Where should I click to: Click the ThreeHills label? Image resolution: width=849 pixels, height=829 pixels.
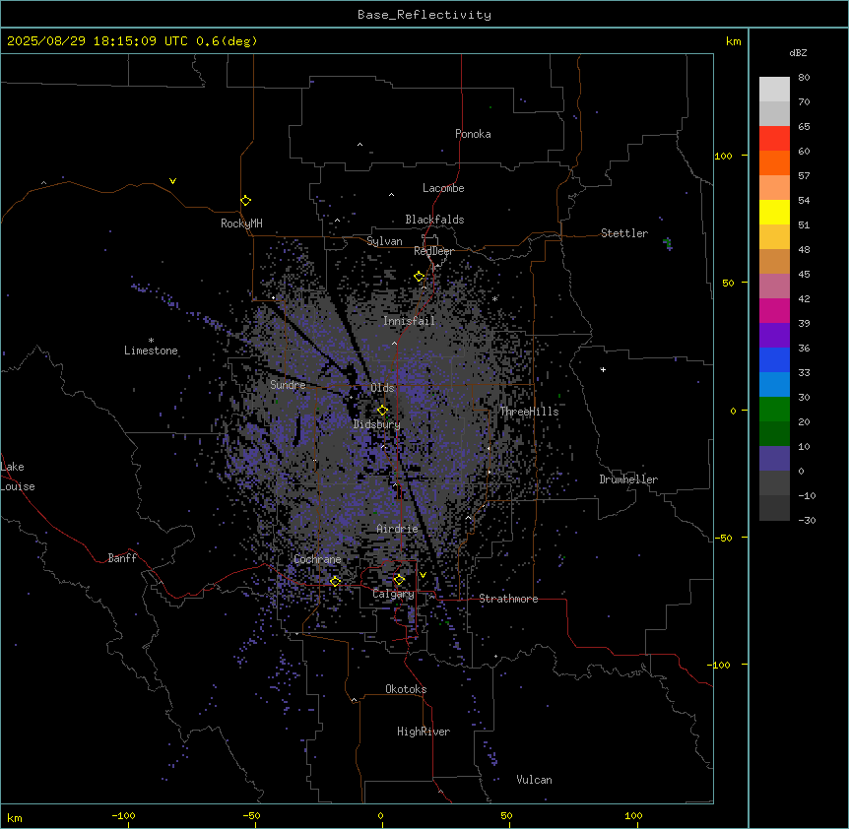pyautogui.click(x=529, y=412)
